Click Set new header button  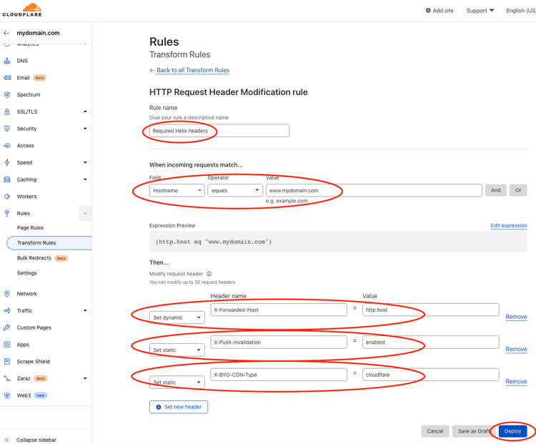pos(179,407)
